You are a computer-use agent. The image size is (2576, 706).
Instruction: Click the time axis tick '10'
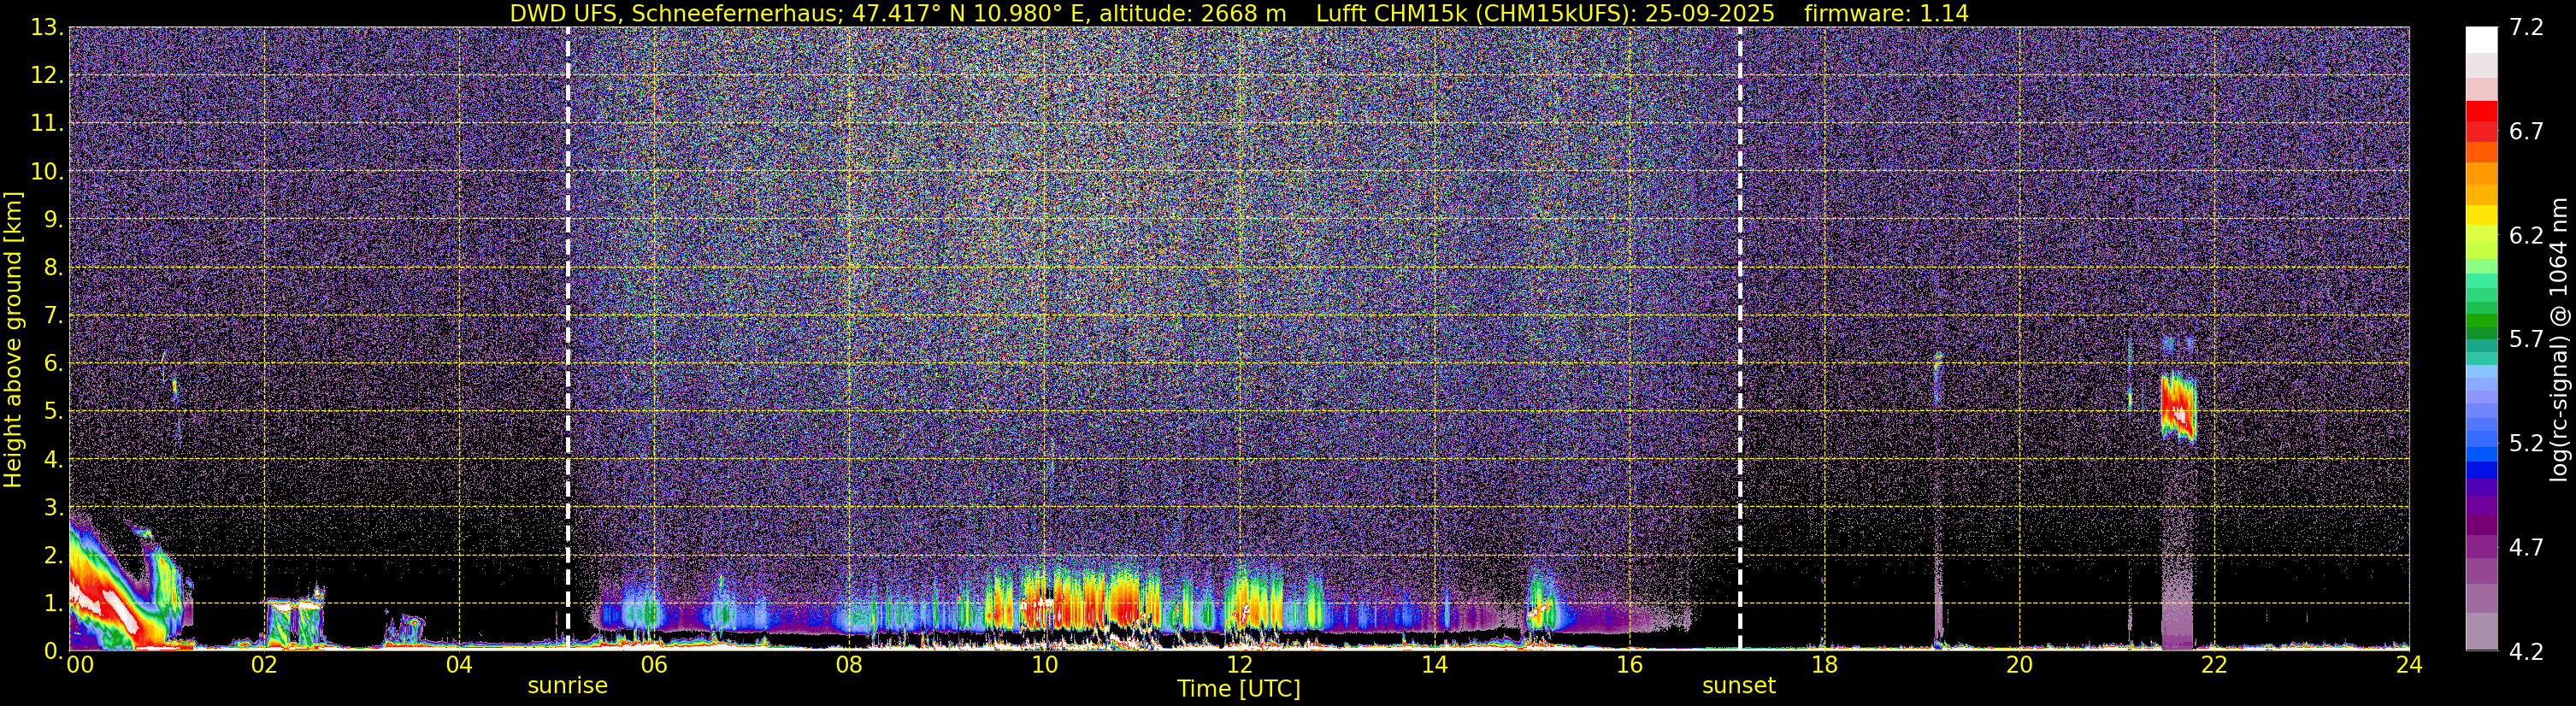click(1044, 665)
